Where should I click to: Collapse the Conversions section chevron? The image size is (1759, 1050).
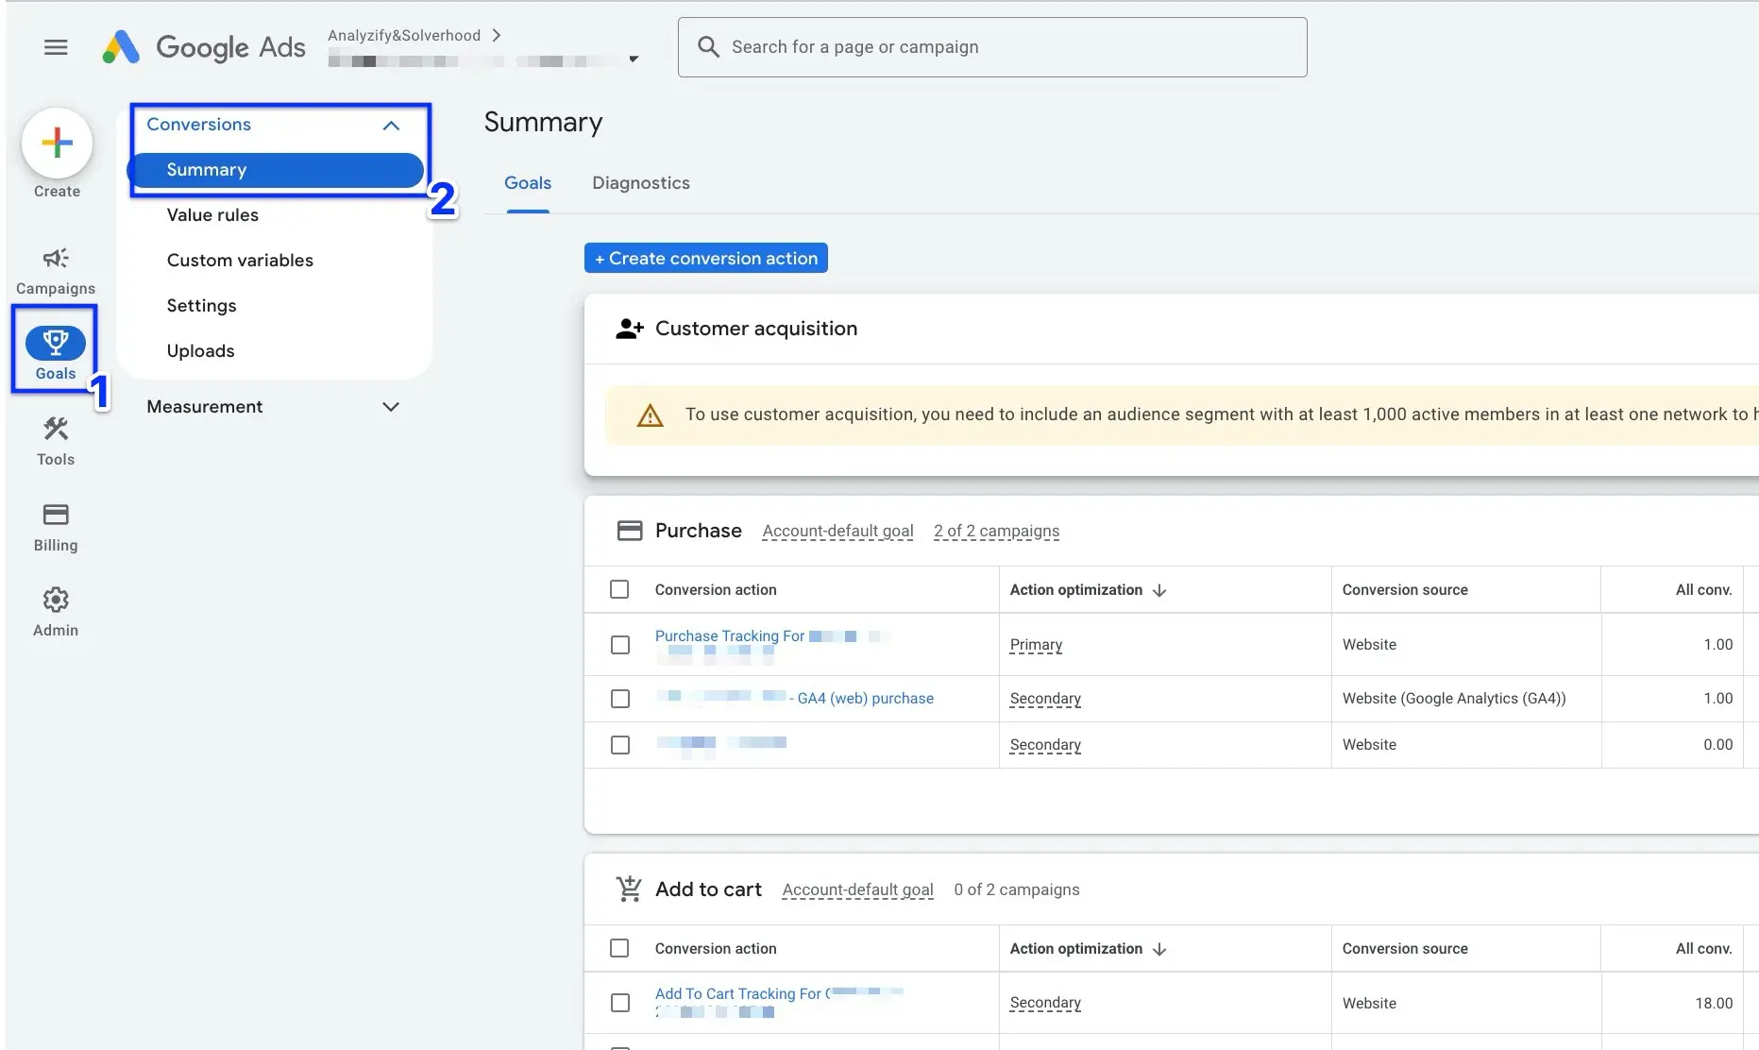coord(391,126)
